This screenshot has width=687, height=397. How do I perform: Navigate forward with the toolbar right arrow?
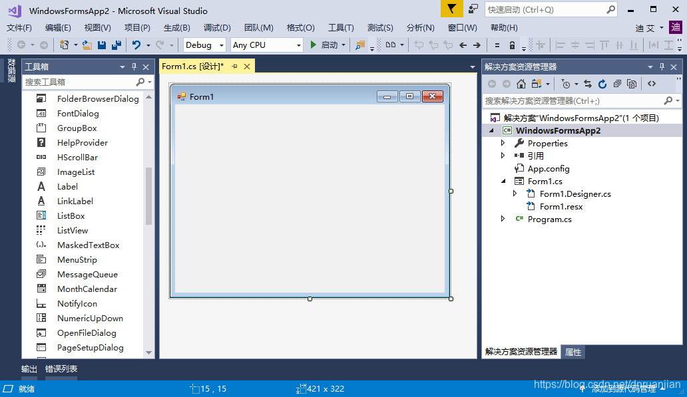point(477,45)
